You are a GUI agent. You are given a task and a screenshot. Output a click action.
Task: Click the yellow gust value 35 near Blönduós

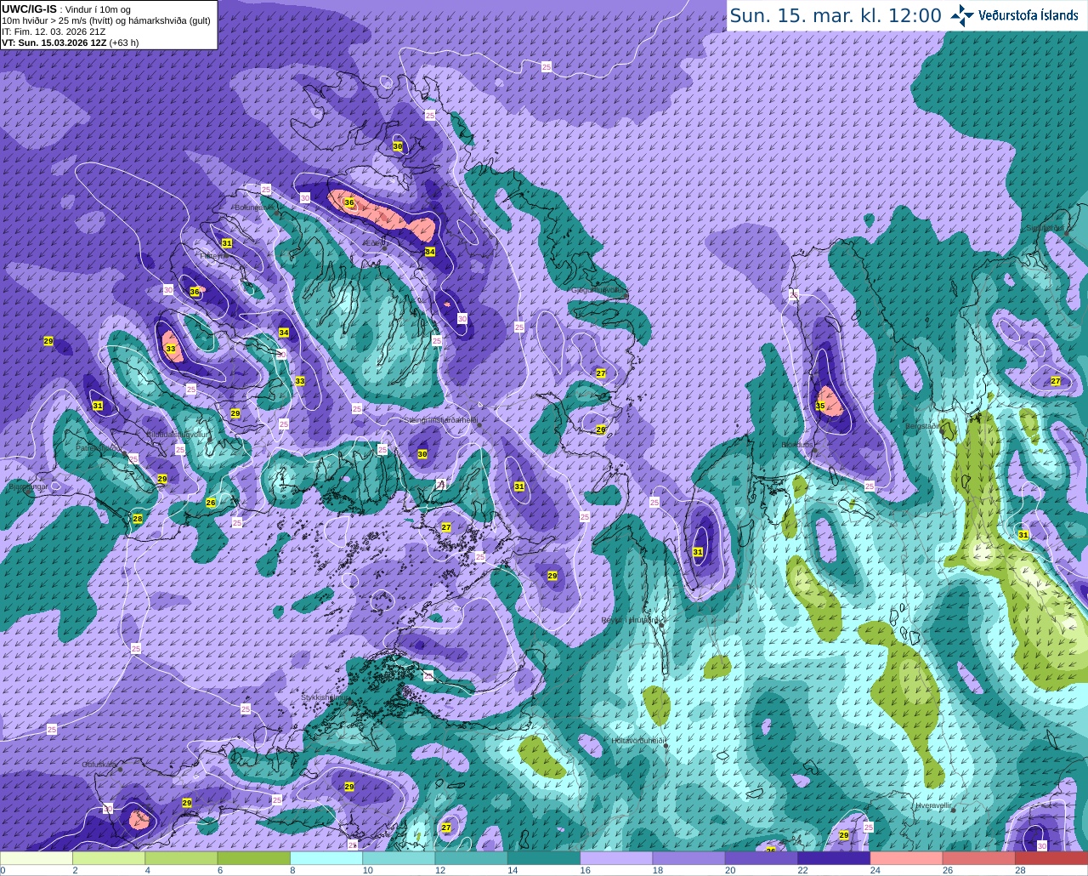820,407
